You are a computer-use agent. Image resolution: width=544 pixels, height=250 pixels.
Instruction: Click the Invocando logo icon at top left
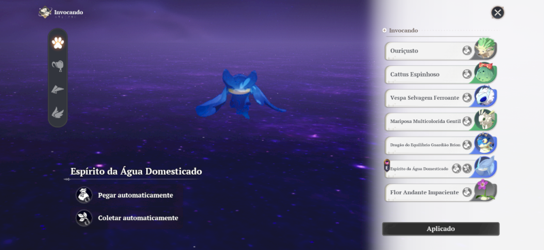point(45,12)
